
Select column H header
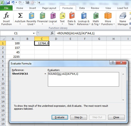(x=114, y=39)
